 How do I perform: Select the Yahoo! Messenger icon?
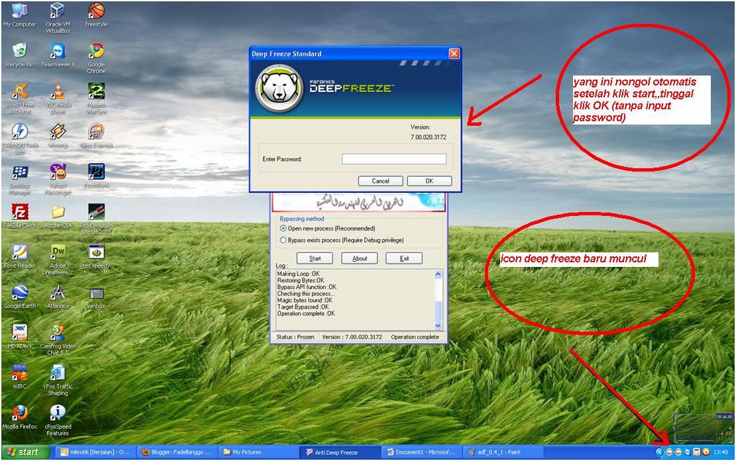[x=58, y=179]
